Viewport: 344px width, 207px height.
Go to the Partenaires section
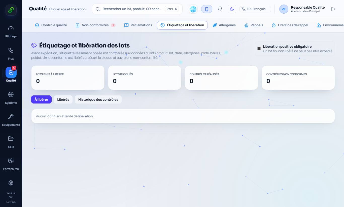(11, 164)
